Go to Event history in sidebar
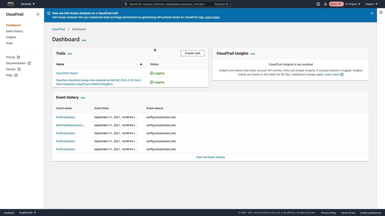 (x=14, y=31)
